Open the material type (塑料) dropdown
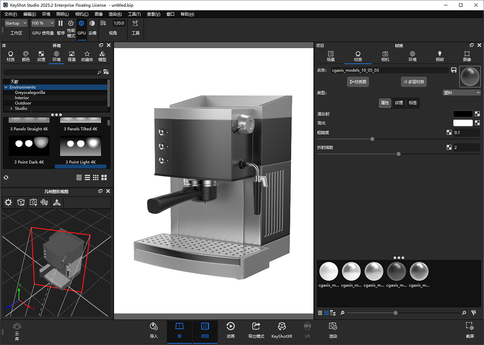 tap(461, 93)
